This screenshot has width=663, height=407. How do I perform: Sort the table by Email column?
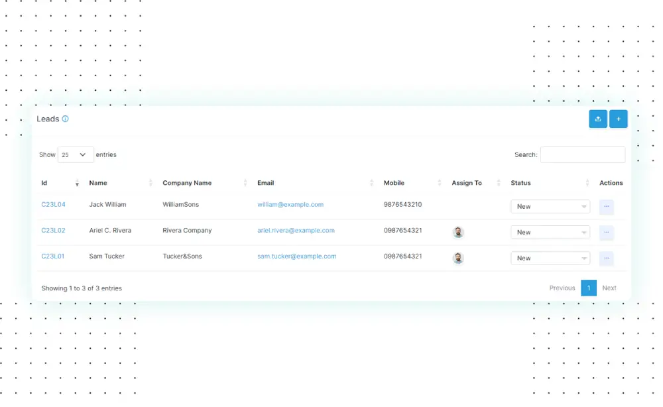[371, 183]
